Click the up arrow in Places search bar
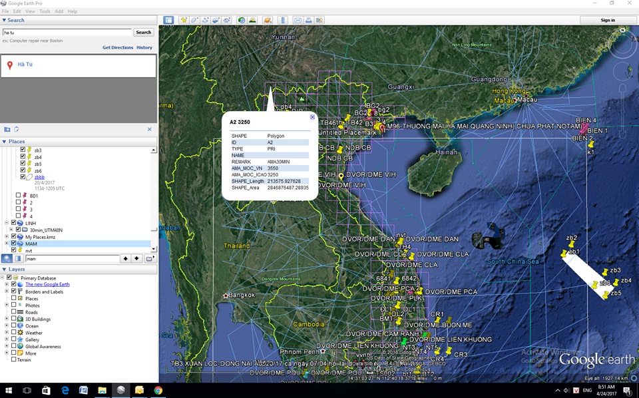The width and height of the screenshot is (639, 398). tap(126, 258)
